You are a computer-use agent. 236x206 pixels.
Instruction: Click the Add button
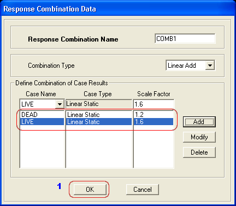tap(199, 122)
